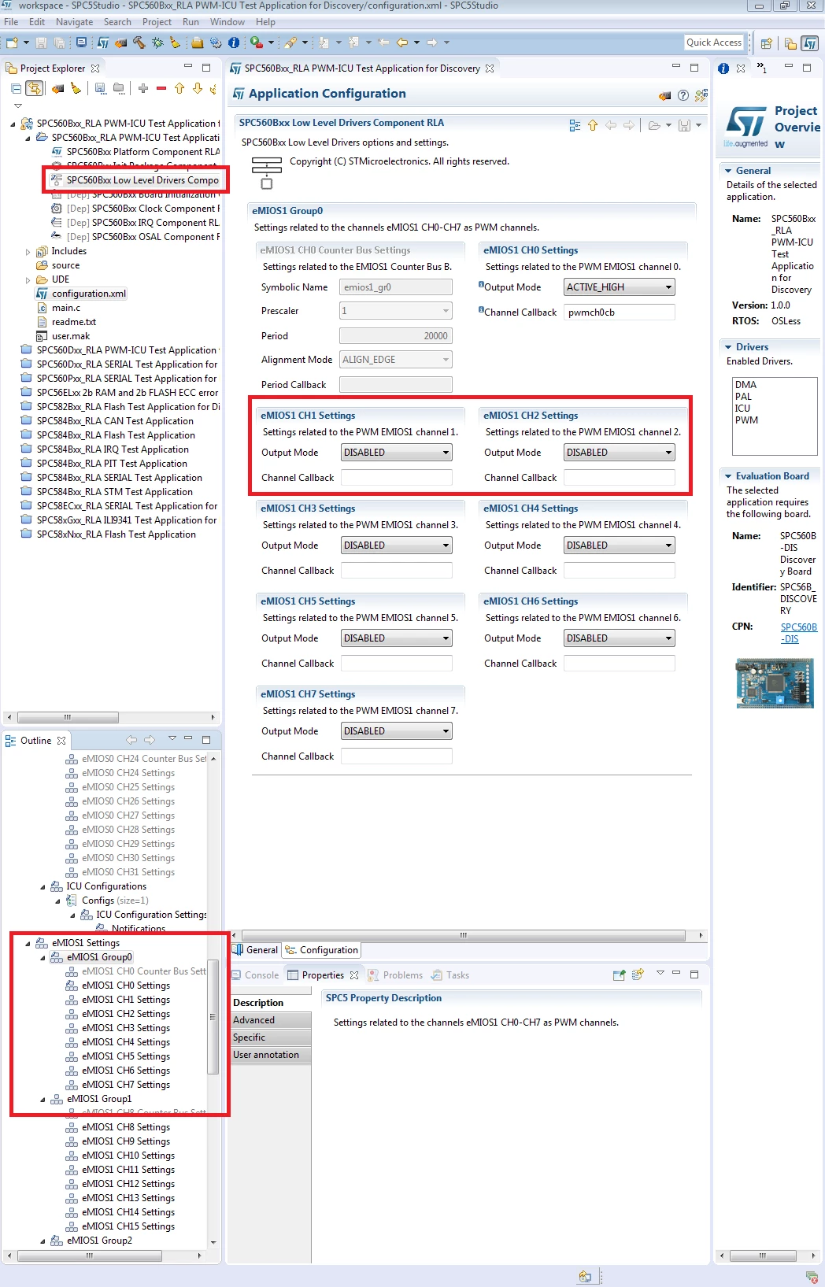Click the blue info tab icon in right panel
The width and height of the screenshot is (825, 1287).
[x=723, y=68]
